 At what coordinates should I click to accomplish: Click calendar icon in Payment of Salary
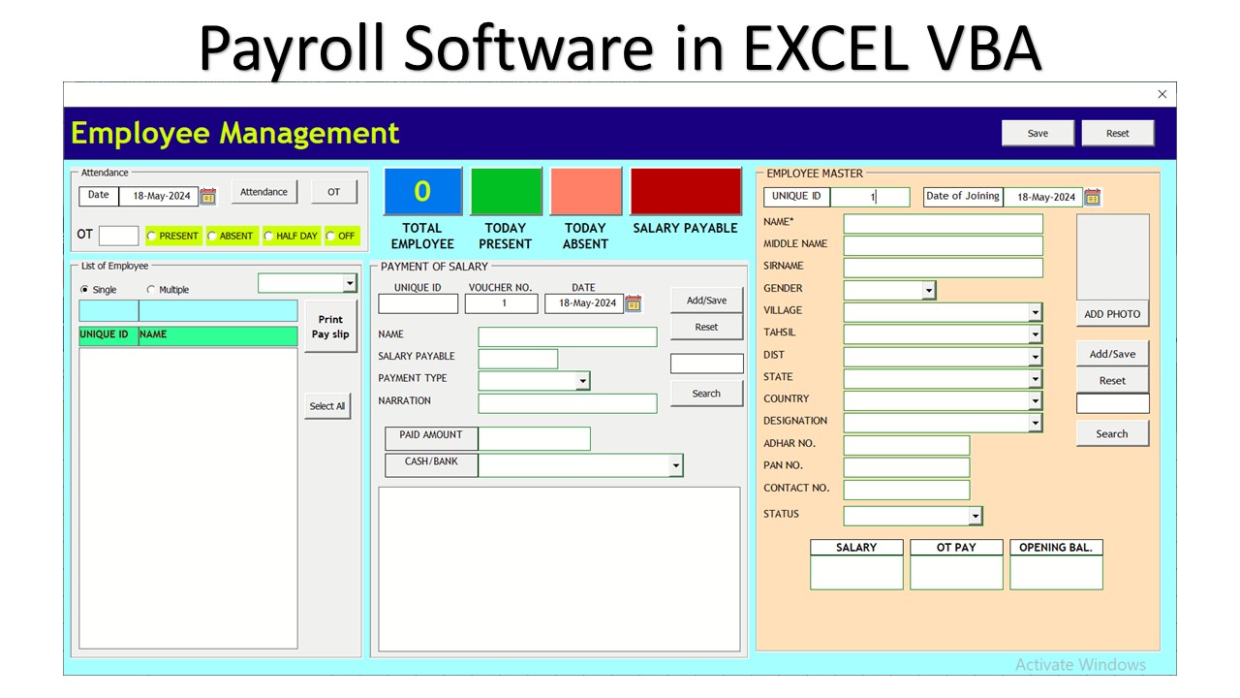click(634, 303)
